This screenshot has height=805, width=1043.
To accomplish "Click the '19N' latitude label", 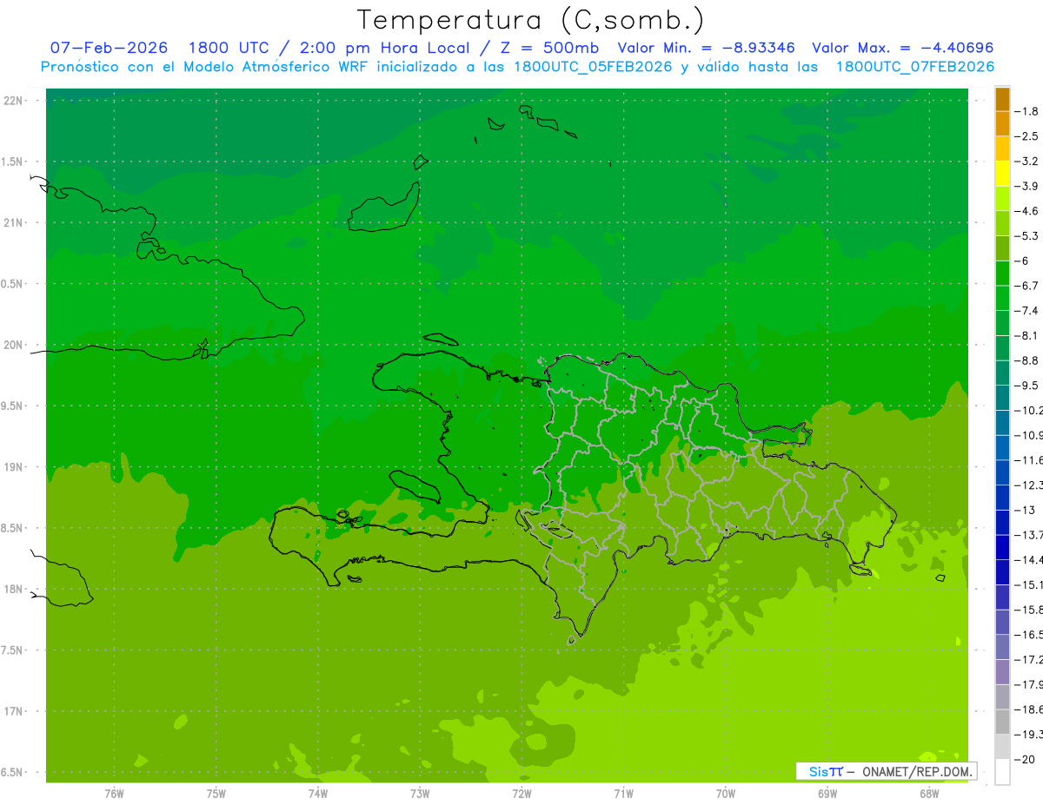I will click(x=14, y=467).
